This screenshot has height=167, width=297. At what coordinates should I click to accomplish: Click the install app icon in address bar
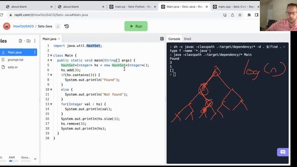tap(225, 15)
